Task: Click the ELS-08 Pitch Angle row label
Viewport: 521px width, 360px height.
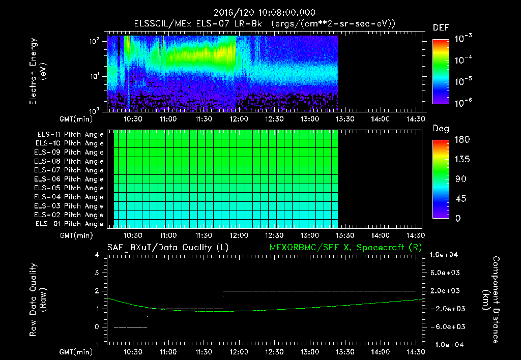Action: tap(69, 161)
